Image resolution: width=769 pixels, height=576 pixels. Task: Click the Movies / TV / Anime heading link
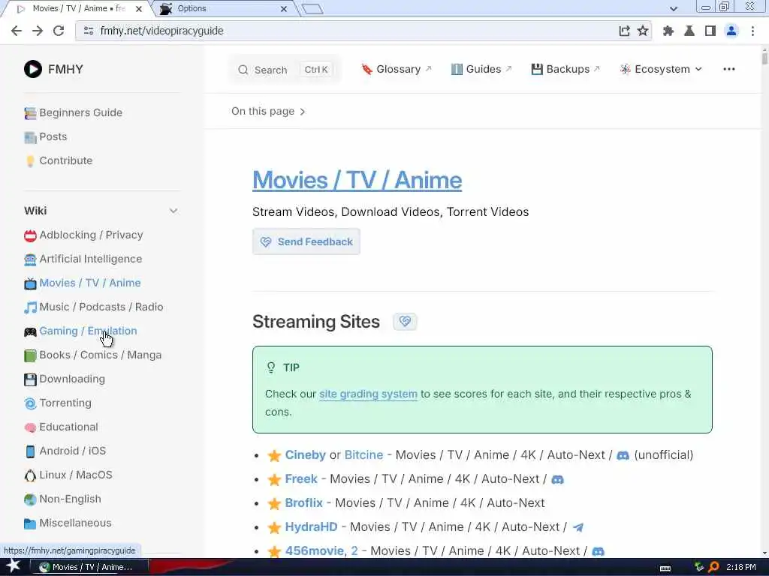coord(357,180)
